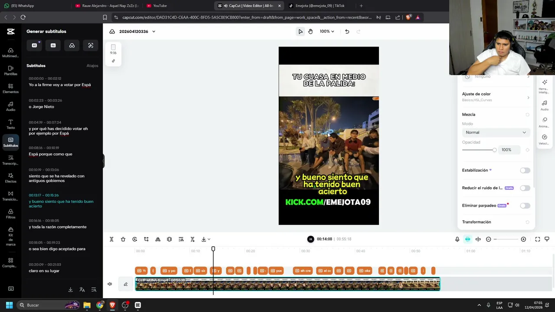This screenshot has height=312, width=555.
Task: Select the 9:16 aspect ratio button
Action: pyautogui.click(x=113, y=49)
